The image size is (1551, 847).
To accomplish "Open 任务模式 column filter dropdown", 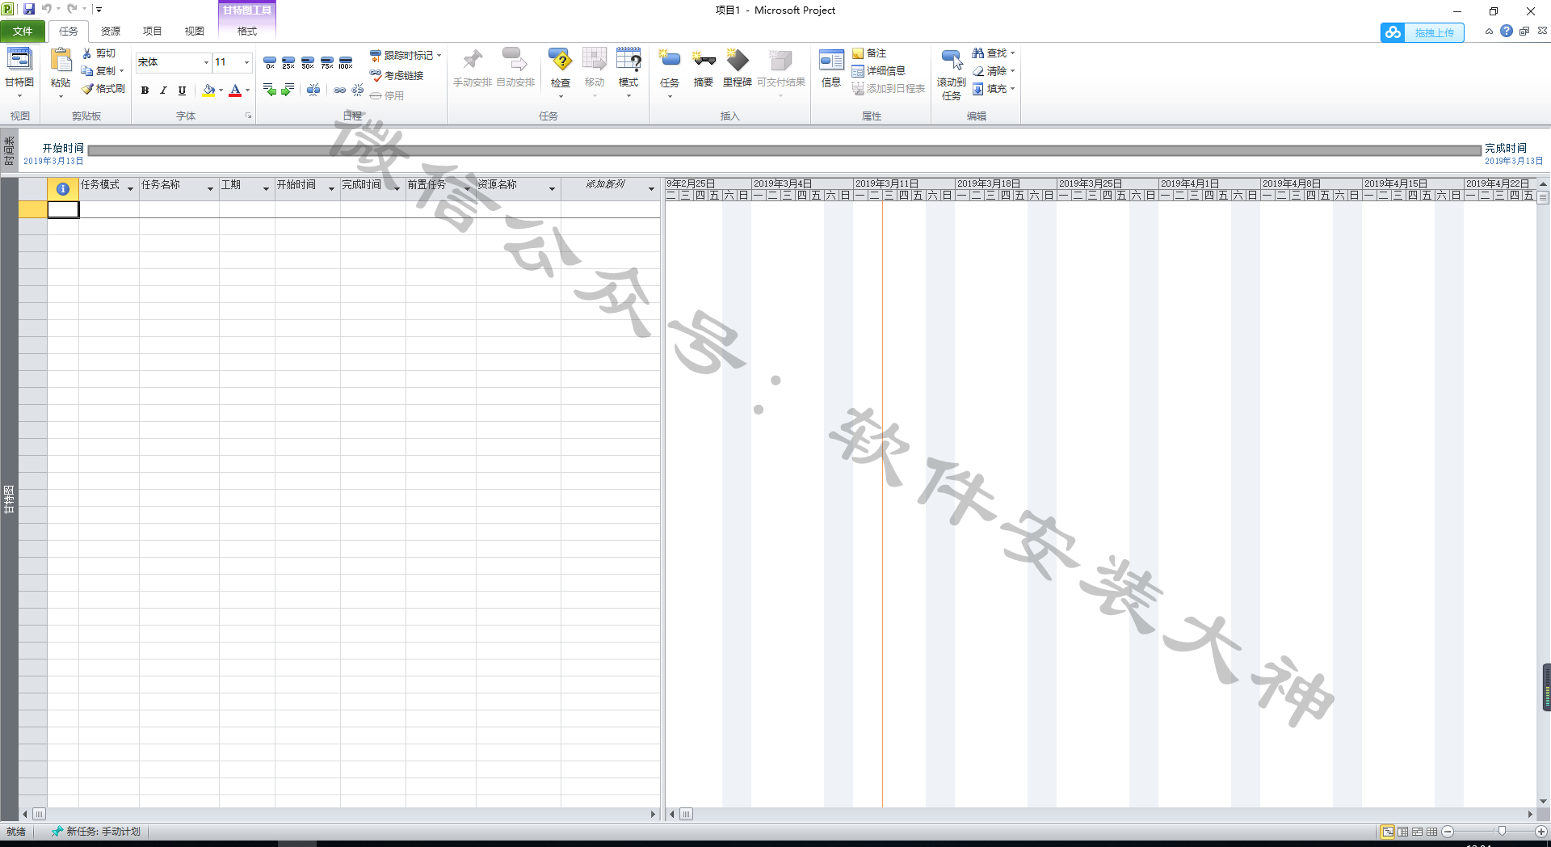I will pos(130,189).
